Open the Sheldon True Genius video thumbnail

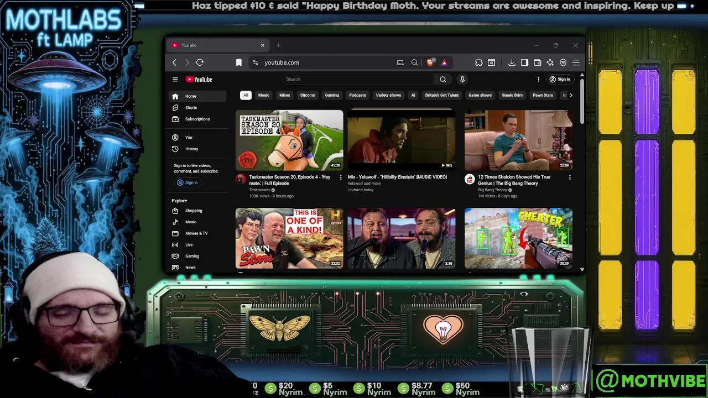point(518,140)
